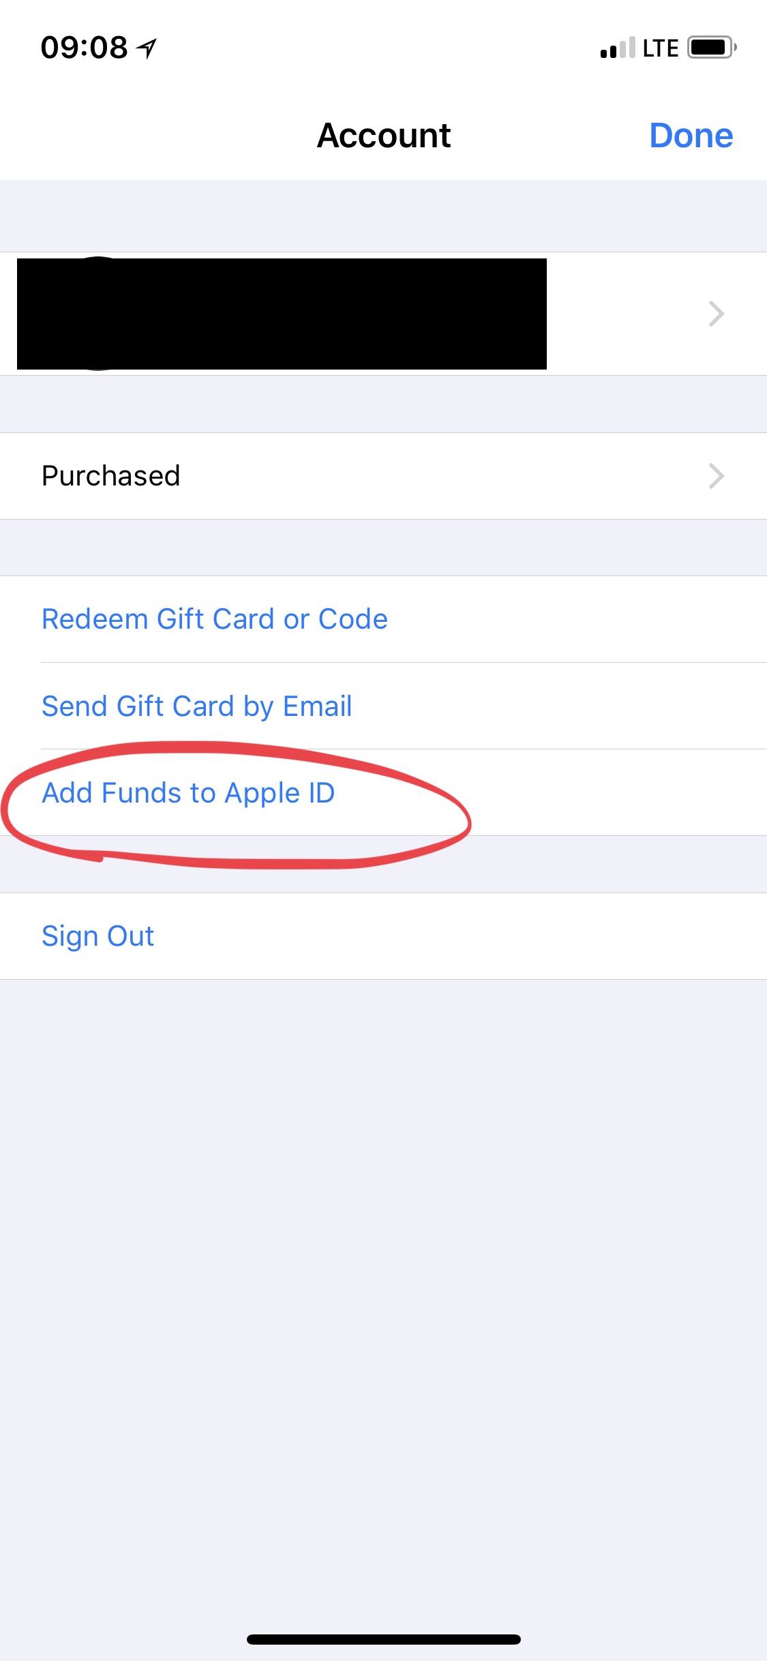Tap the LTE network indicator

(x=660, y=48)
